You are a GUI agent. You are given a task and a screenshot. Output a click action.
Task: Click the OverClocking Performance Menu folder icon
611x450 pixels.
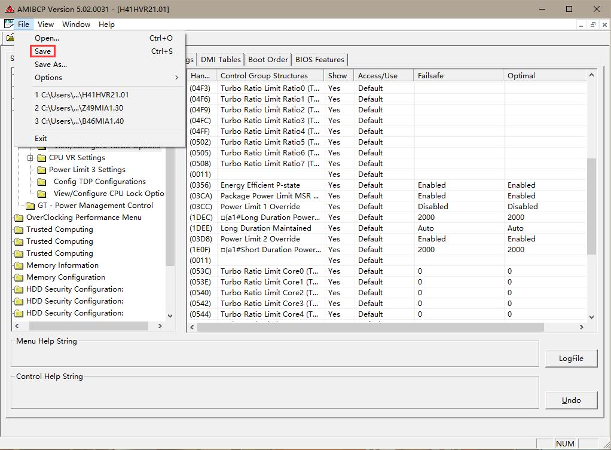[x=19, y=218]
